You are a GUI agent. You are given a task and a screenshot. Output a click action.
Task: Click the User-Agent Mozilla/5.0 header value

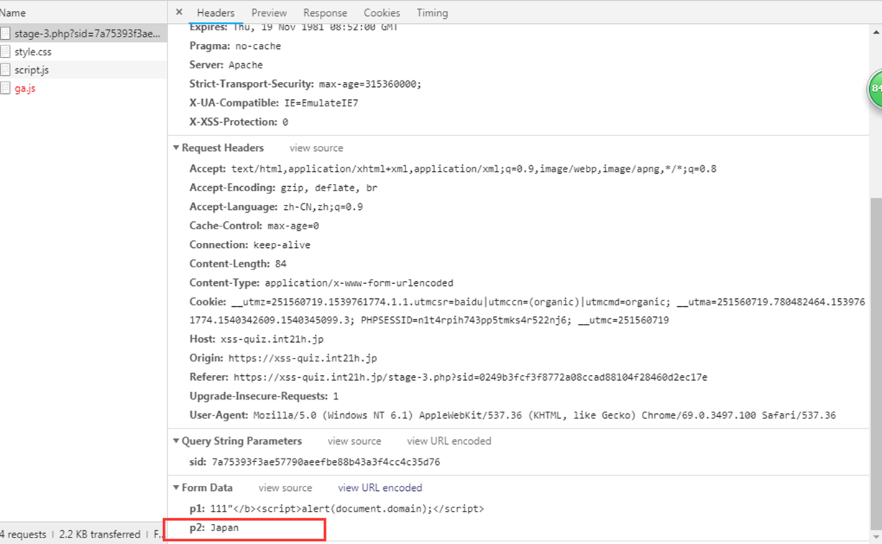pyautogui.click(x=544, y=415)
